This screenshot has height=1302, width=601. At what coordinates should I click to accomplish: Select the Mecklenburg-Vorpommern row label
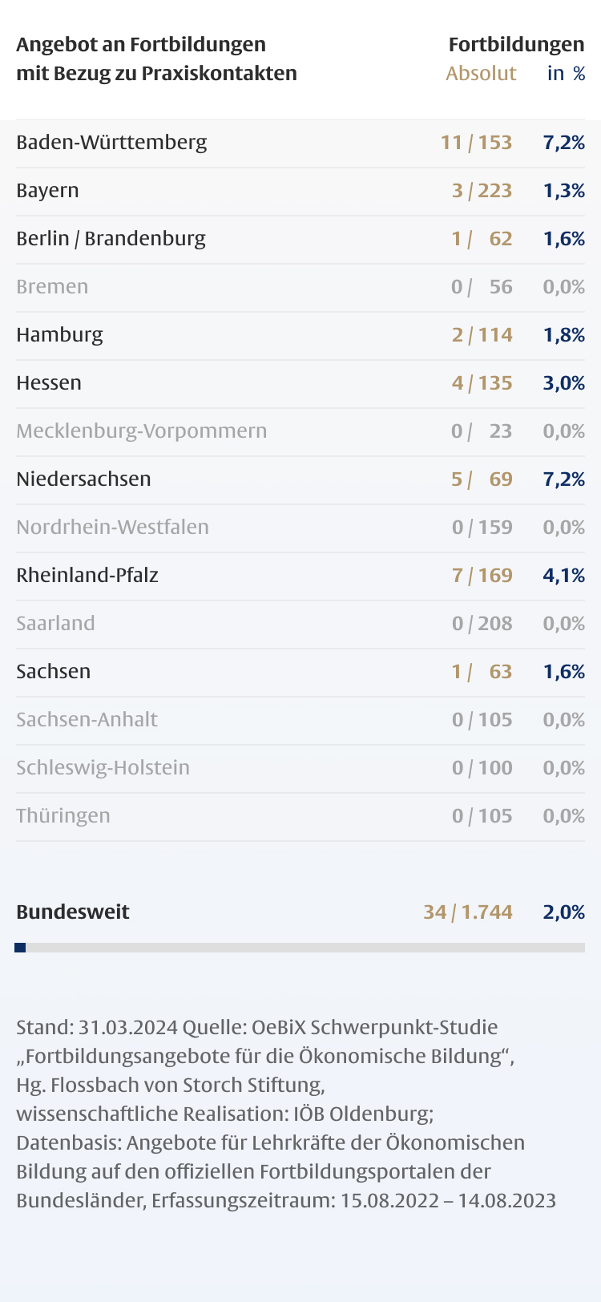point(141,431)
